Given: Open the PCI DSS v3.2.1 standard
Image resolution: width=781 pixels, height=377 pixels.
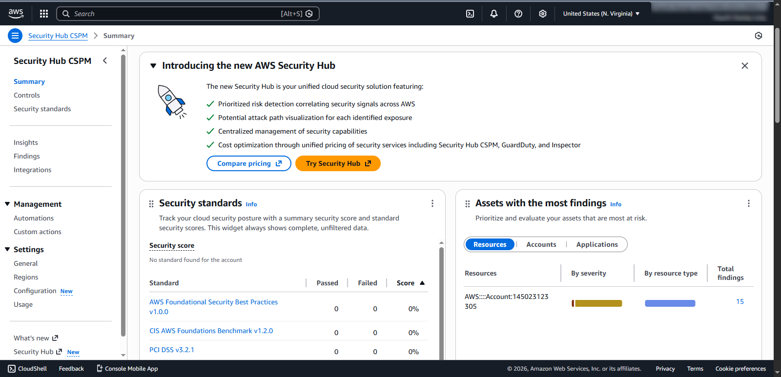Looking at the screenshot, I should coord(172,350).
